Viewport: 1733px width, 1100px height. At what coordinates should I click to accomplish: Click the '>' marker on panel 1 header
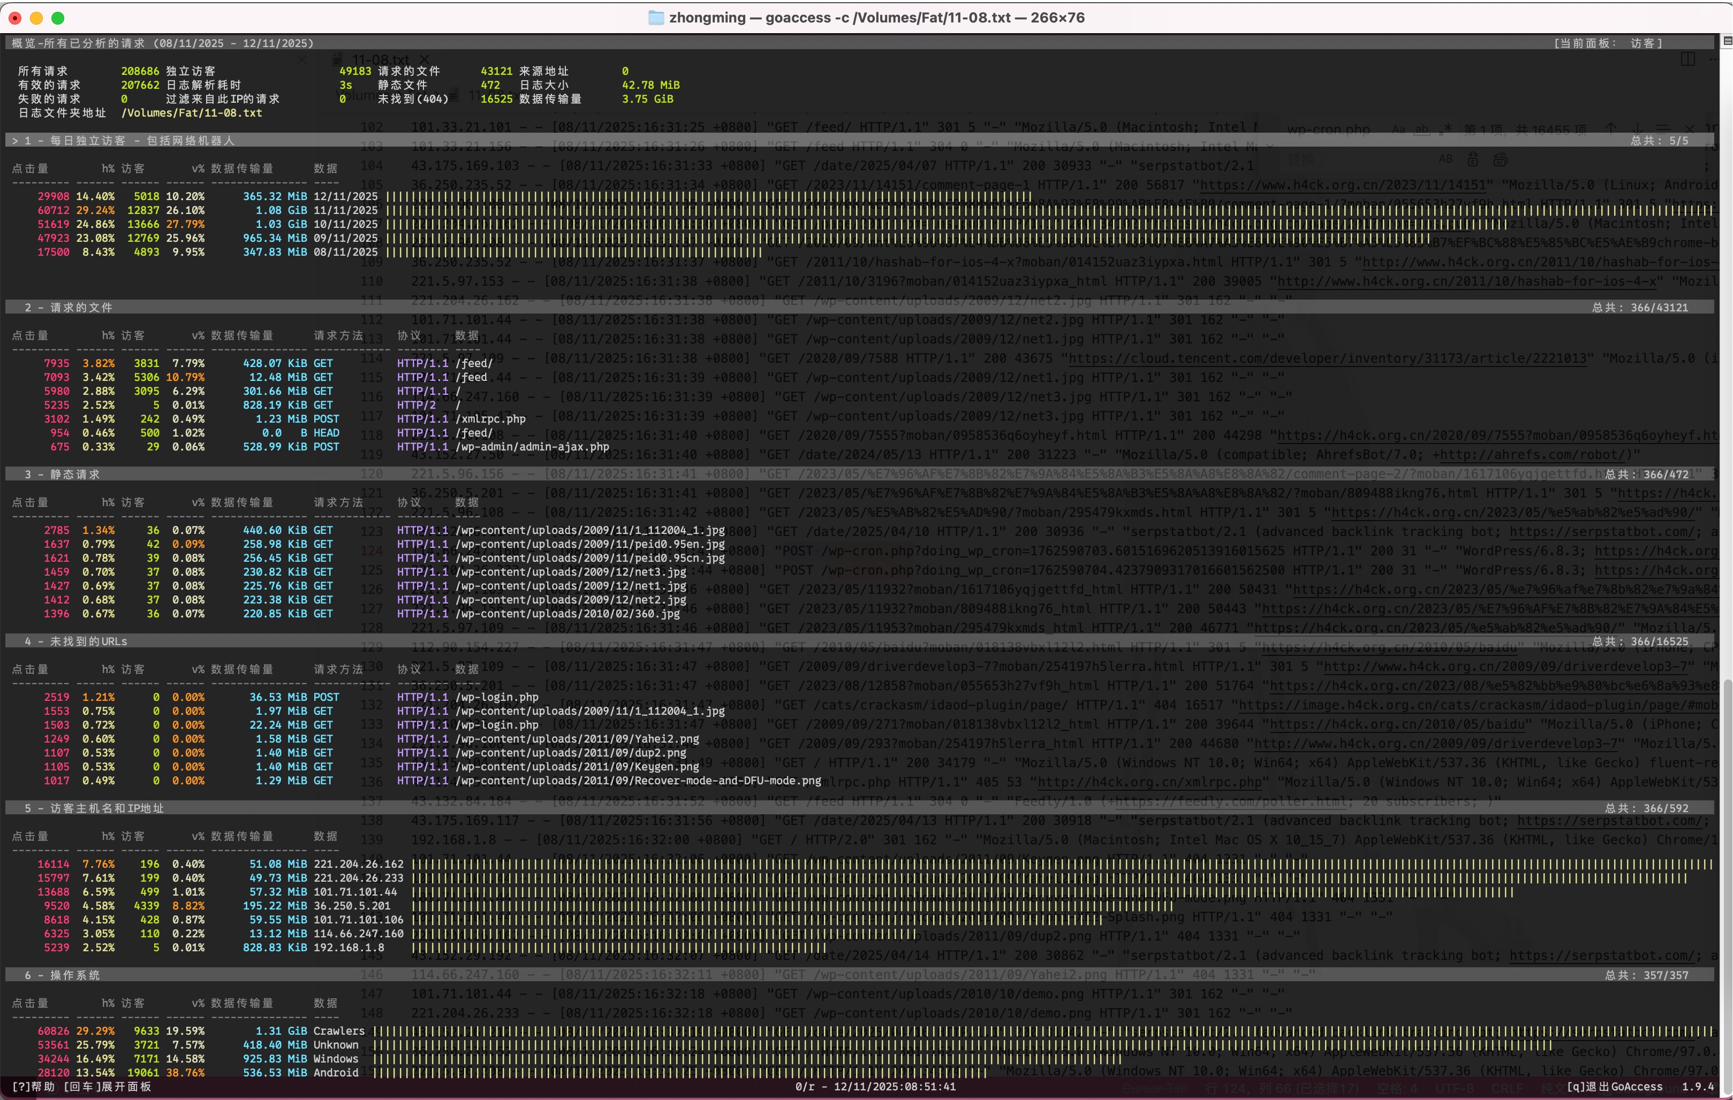pos(14,141)
